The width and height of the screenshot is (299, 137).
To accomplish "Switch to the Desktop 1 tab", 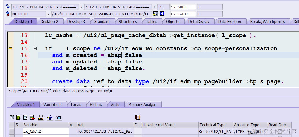I will click(x=23, y=21).
